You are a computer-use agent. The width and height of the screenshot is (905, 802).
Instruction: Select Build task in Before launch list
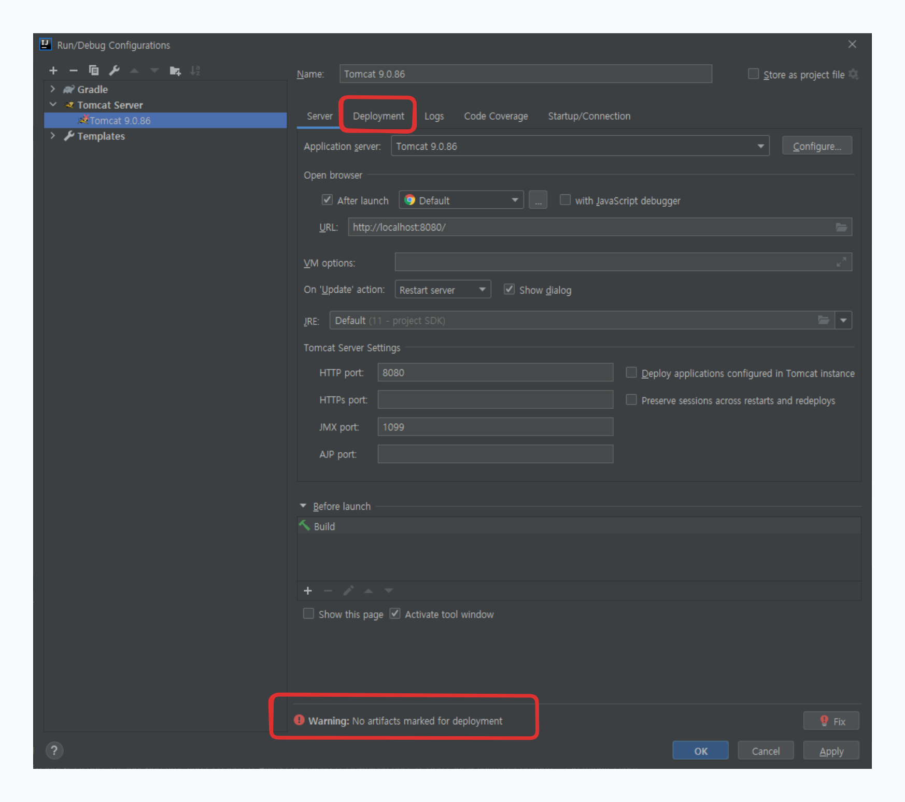579,526
